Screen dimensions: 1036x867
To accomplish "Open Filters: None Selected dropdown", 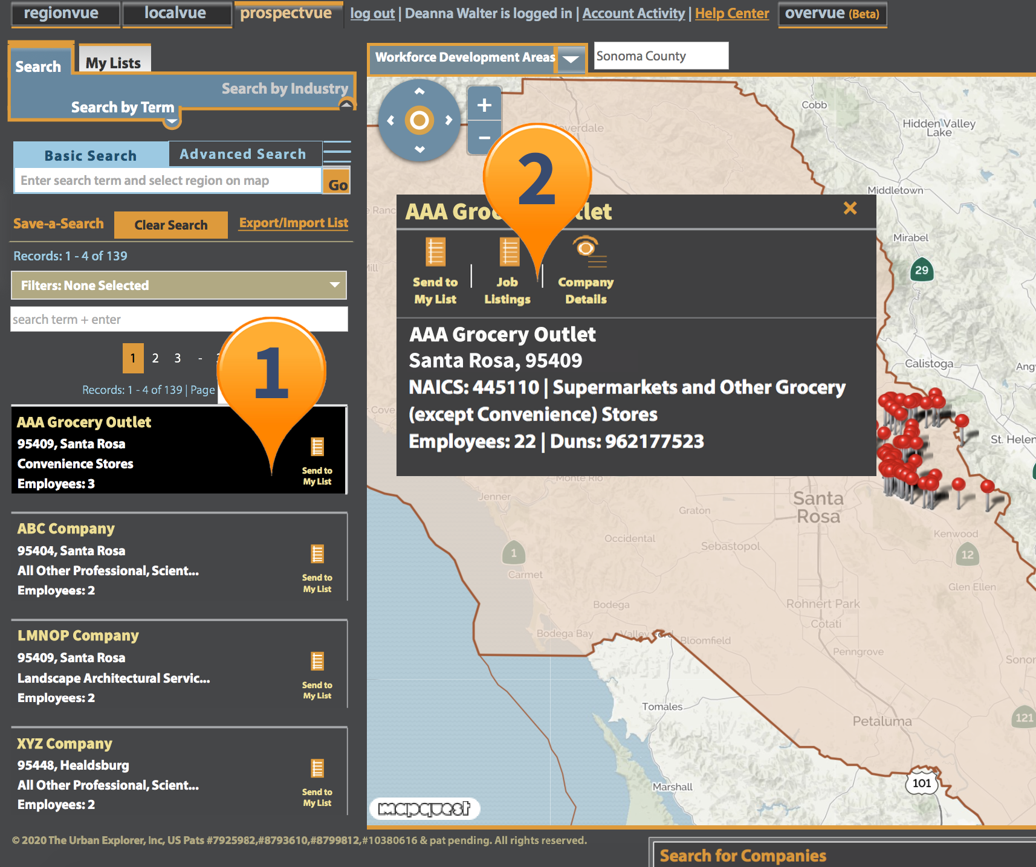I will (x=179, y=285).
